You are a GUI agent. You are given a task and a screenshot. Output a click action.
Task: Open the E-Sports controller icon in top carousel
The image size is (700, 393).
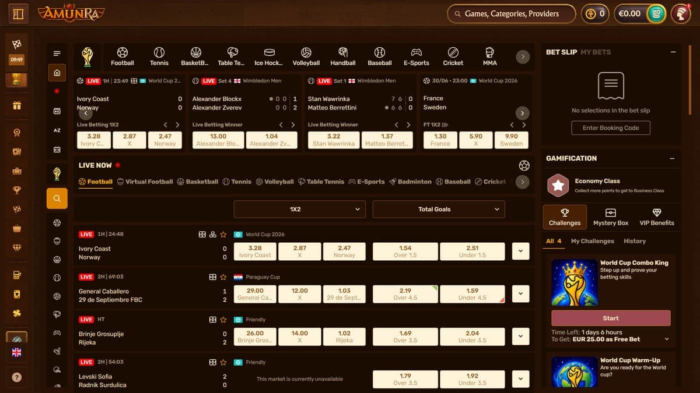click(416, 56)
